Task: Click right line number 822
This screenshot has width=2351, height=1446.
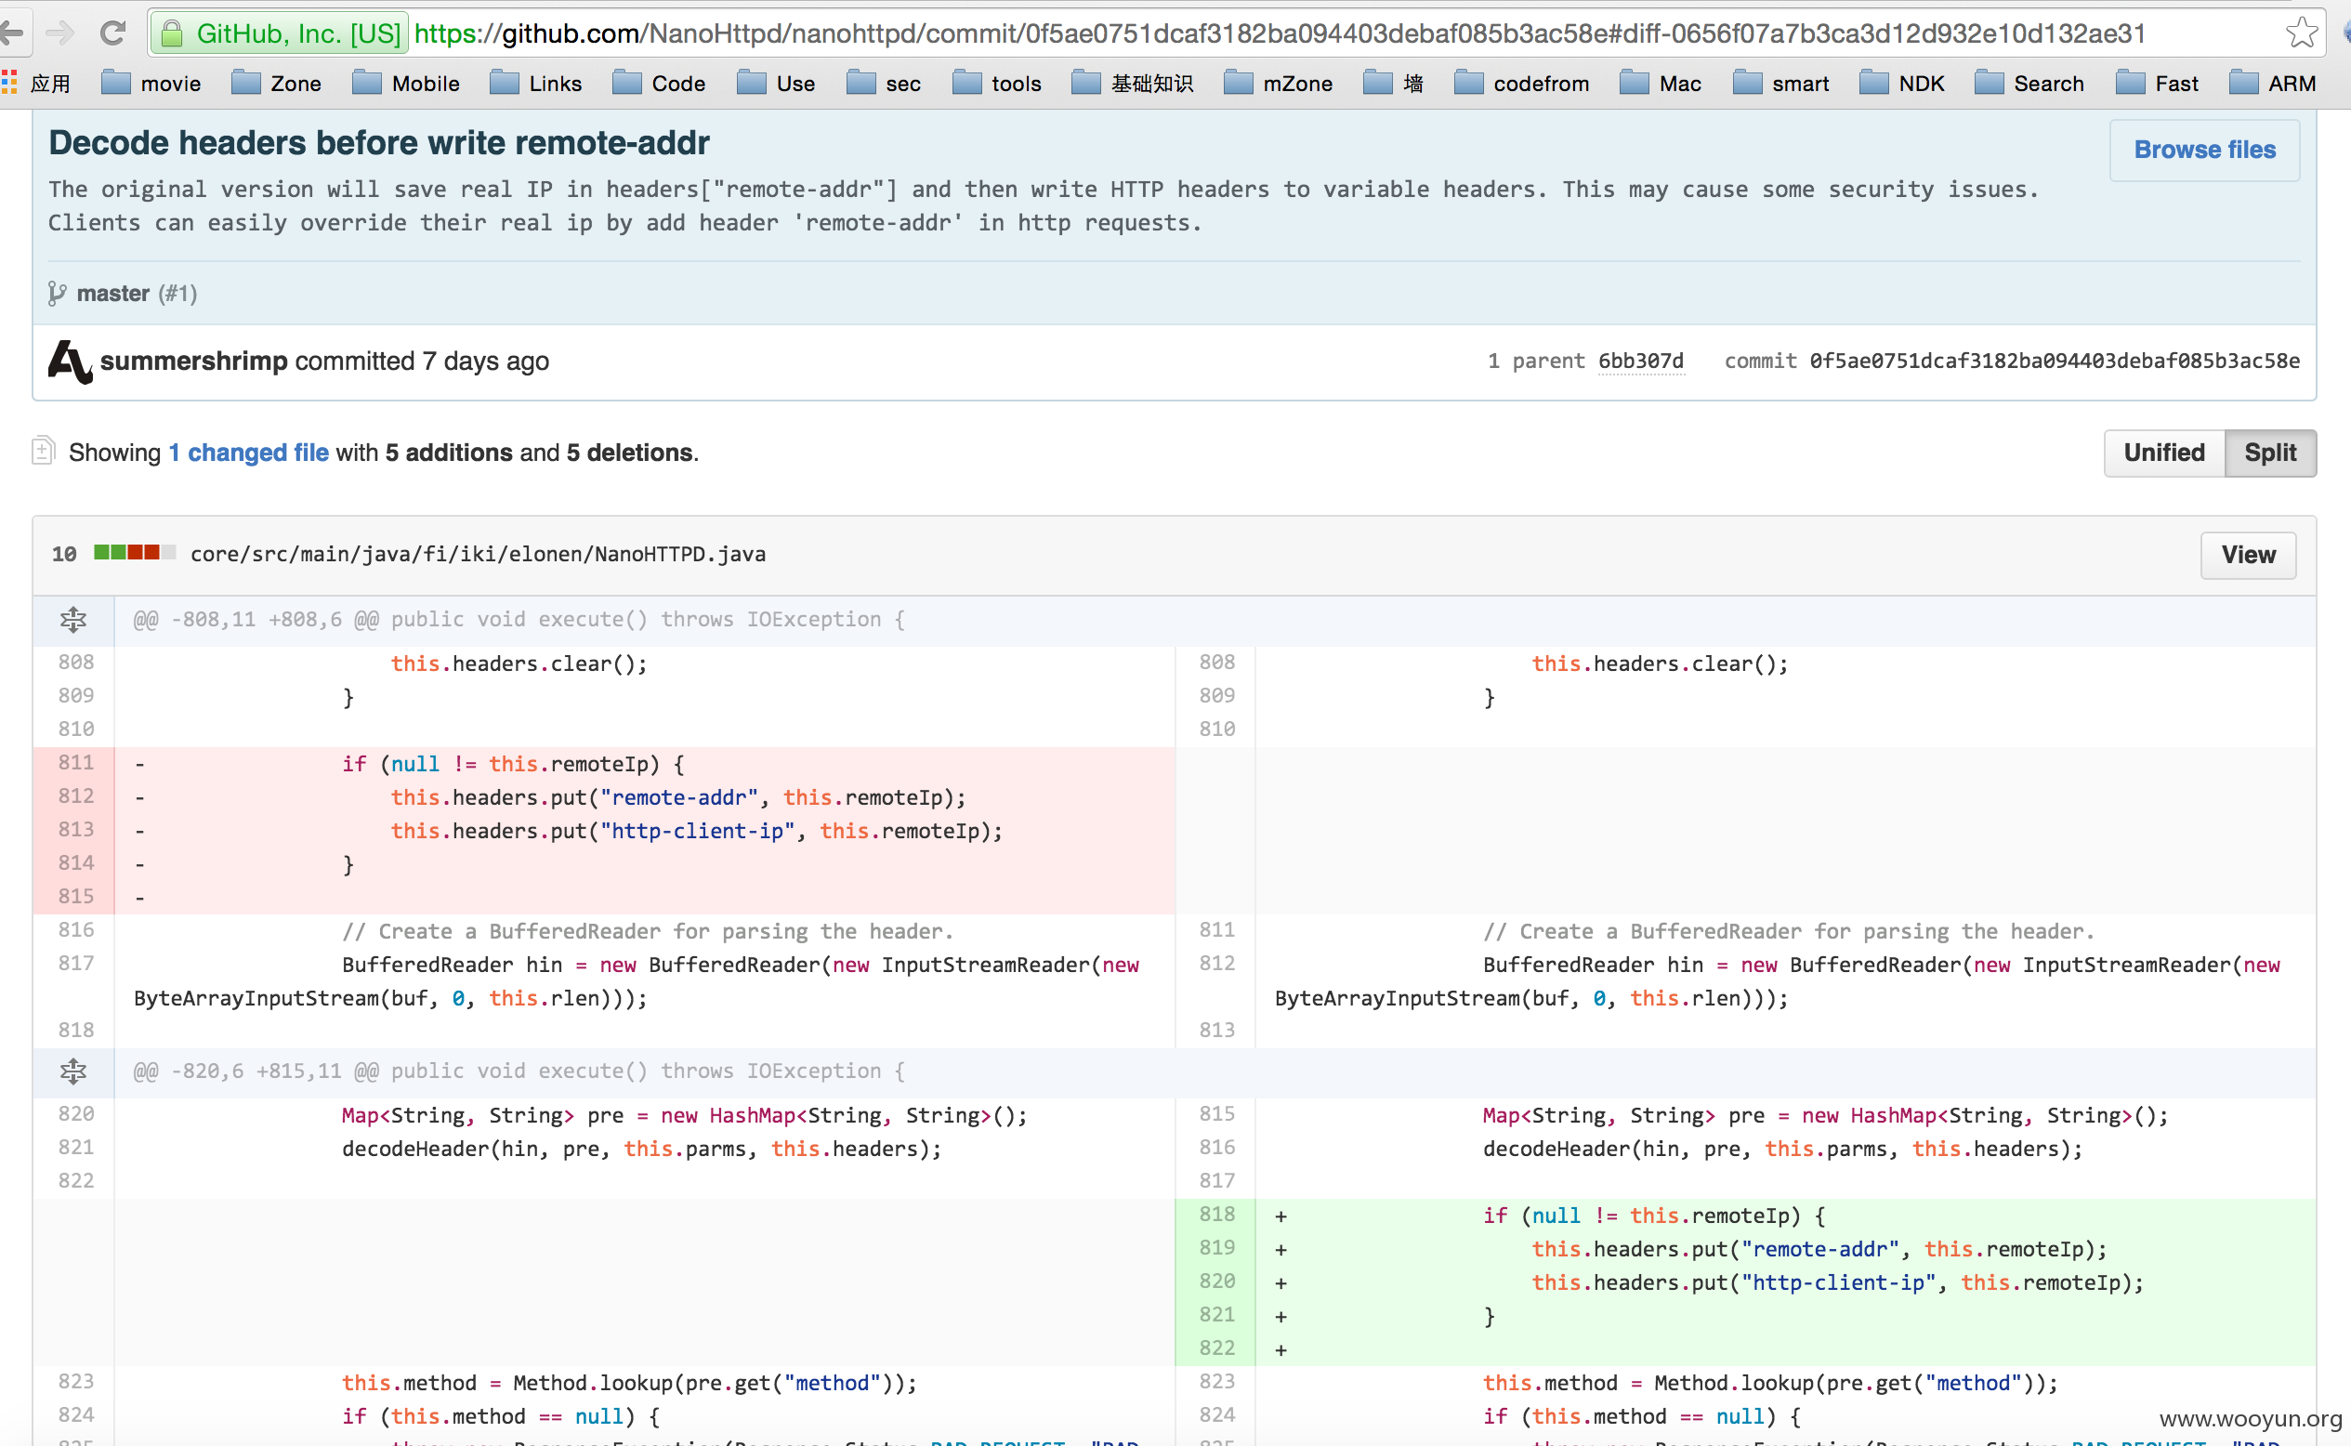Action: [1216, 1348]
